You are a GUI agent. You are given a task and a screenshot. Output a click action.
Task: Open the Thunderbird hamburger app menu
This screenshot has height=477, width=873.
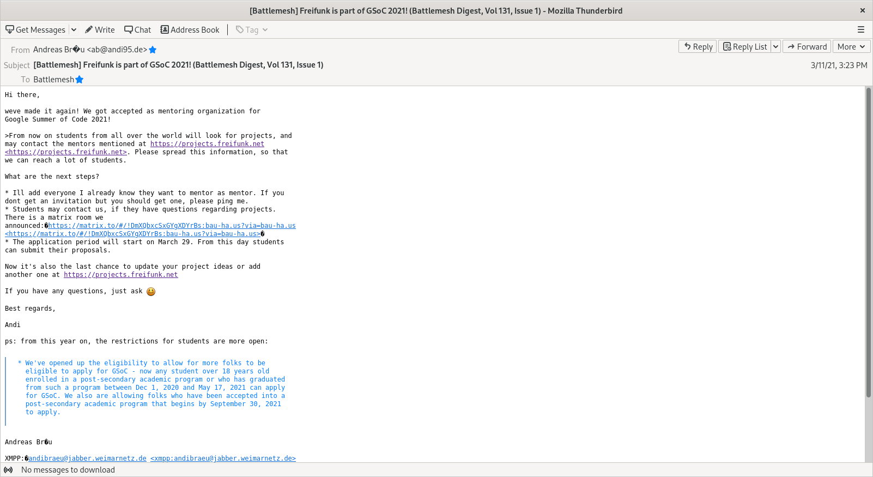(x=861, y=30)
